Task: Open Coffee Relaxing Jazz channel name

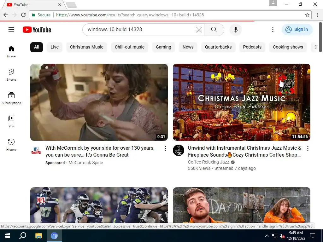Action: point(208,162)
